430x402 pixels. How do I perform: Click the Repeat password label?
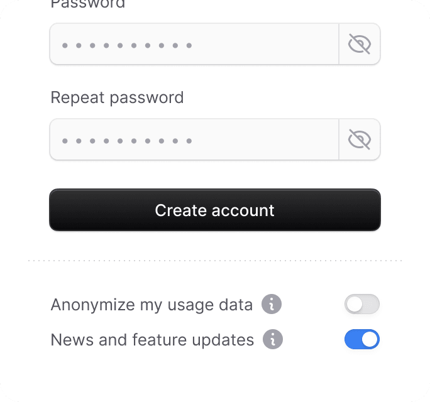pyautogui.click(x=117, y=97)
